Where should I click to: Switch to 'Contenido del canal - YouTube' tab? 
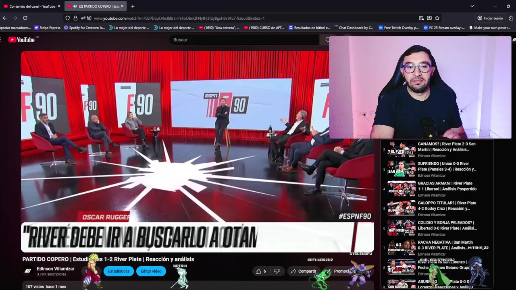point(31,6)
